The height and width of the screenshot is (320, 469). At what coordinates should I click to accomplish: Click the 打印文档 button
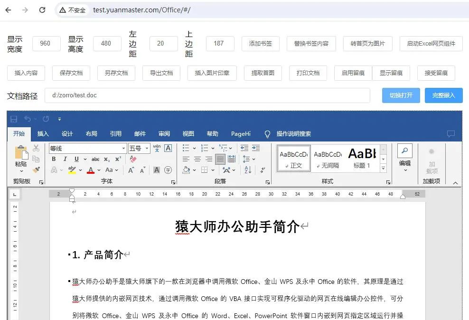(x=308, y=73)
